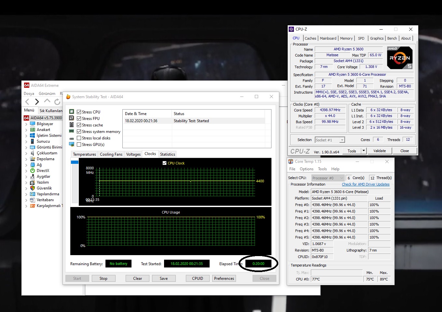Click the Validate button in CPU-Z
The height and width of the screenshot is (312, 442).
(x=380, y=151)
